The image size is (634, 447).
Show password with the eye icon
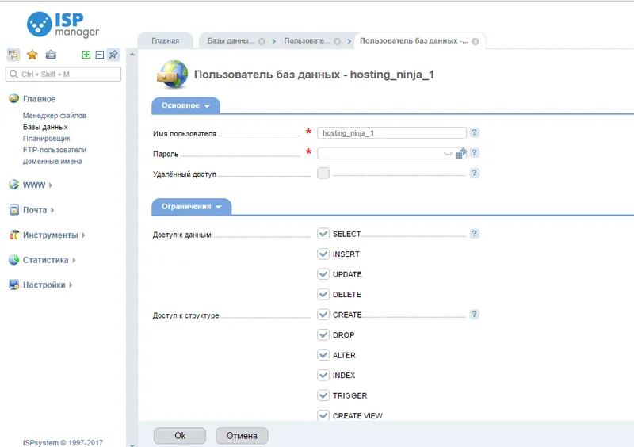point(448,154)
